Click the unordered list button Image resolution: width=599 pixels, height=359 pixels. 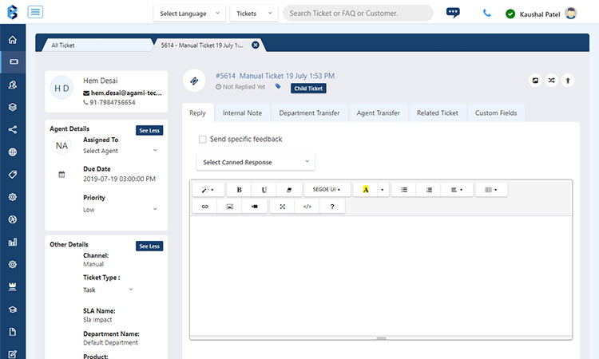pyautogui.click(x=404, y=190)
